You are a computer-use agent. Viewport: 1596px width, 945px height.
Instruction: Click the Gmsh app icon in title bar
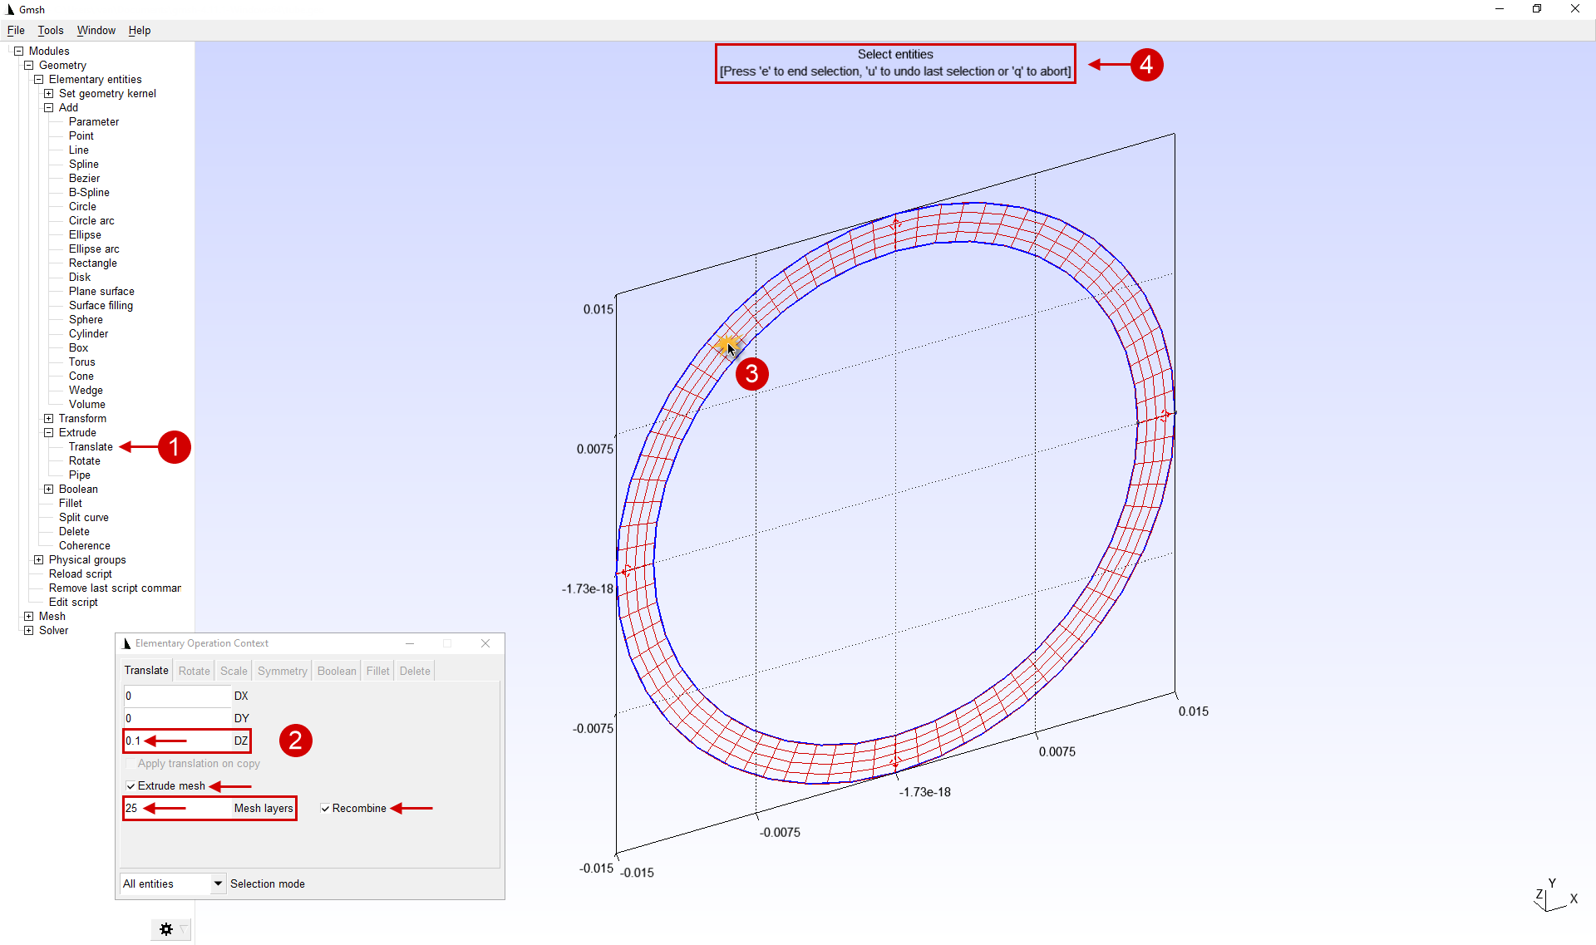click(10, 9)
